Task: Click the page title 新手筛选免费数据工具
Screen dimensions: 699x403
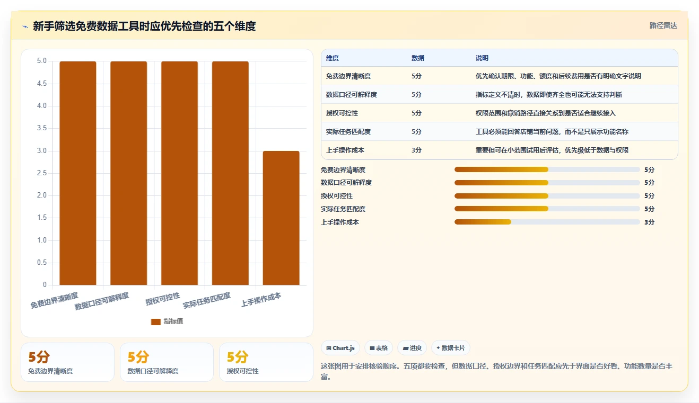Action: point(144,26)
